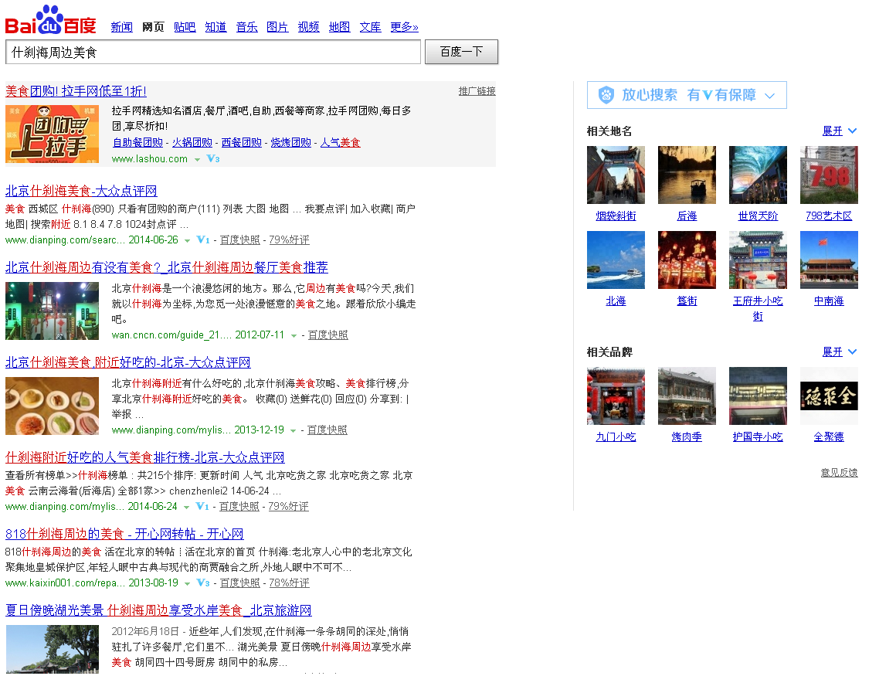Click the 自助餐团购 sublink
896x676 pixels.
click(x=137, y=142)
